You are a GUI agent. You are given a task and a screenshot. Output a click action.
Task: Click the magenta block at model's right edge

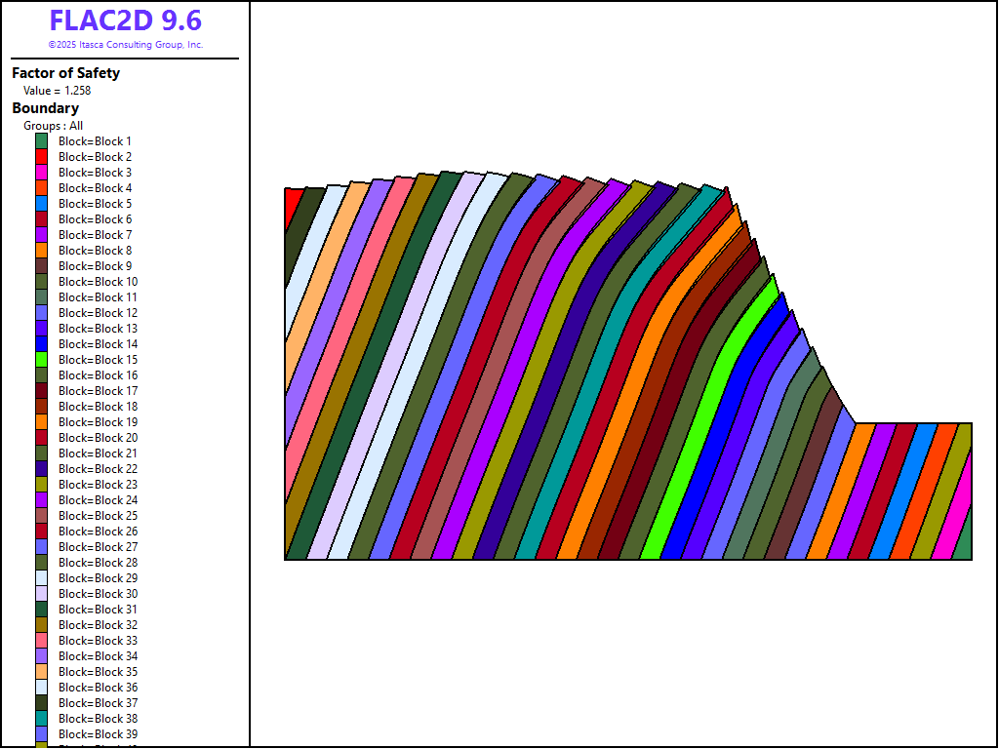958,512
